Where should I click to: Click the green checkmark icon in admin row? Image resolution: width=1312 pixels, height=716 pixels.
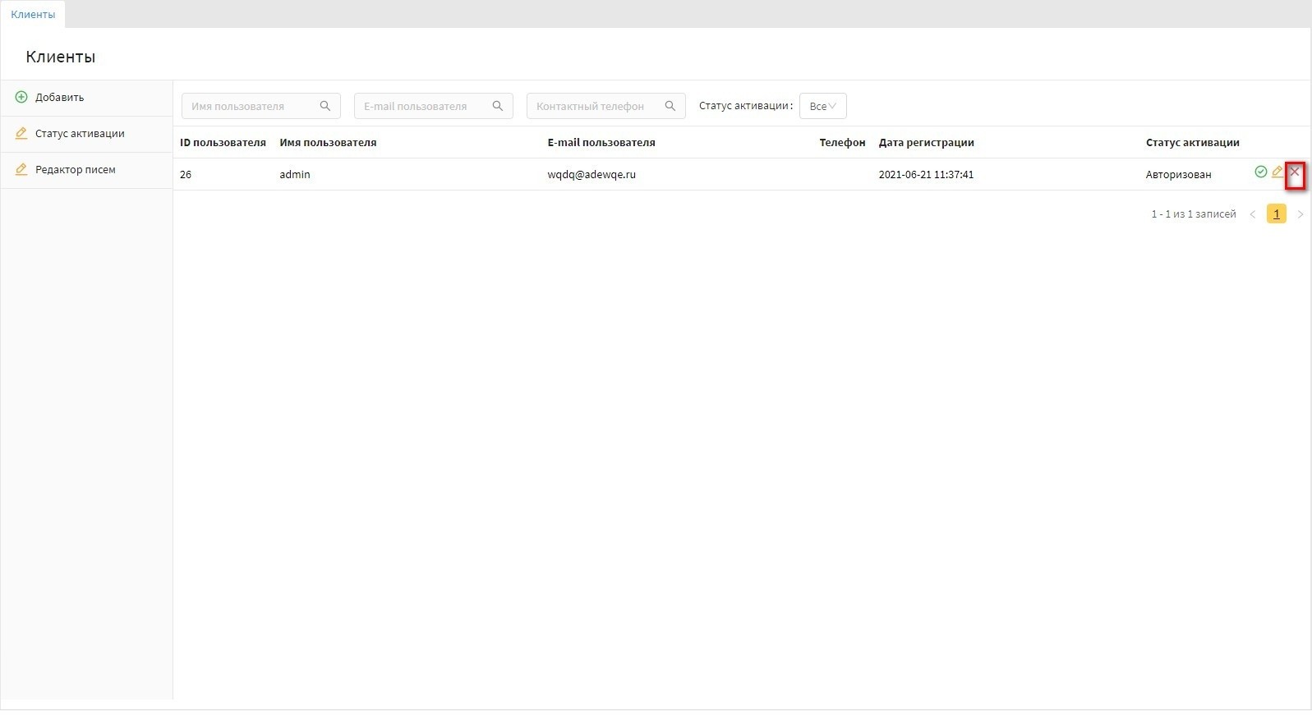click(x=1260, y=172)
